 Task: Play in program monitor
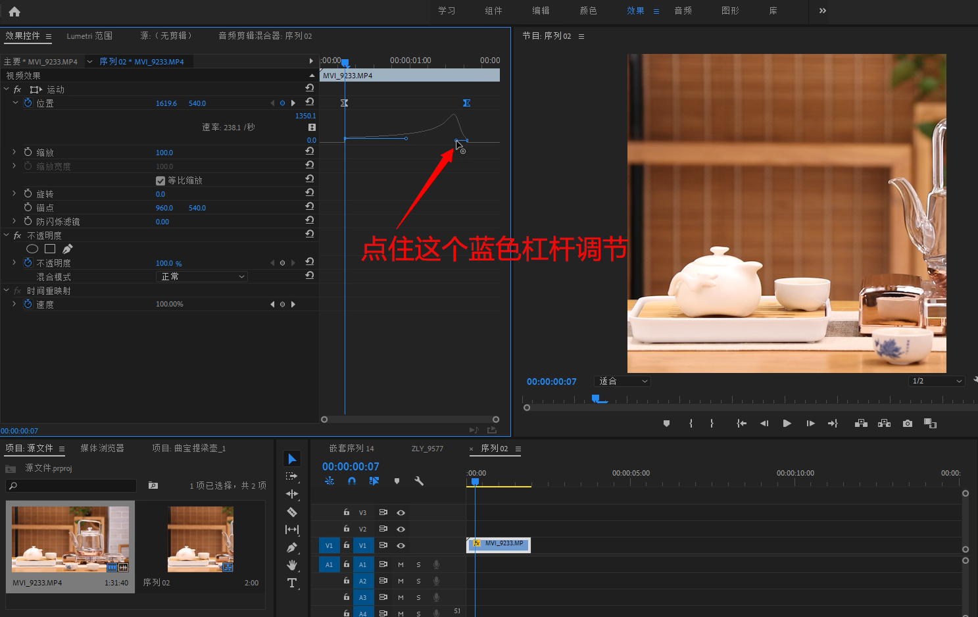click(787, 424)
